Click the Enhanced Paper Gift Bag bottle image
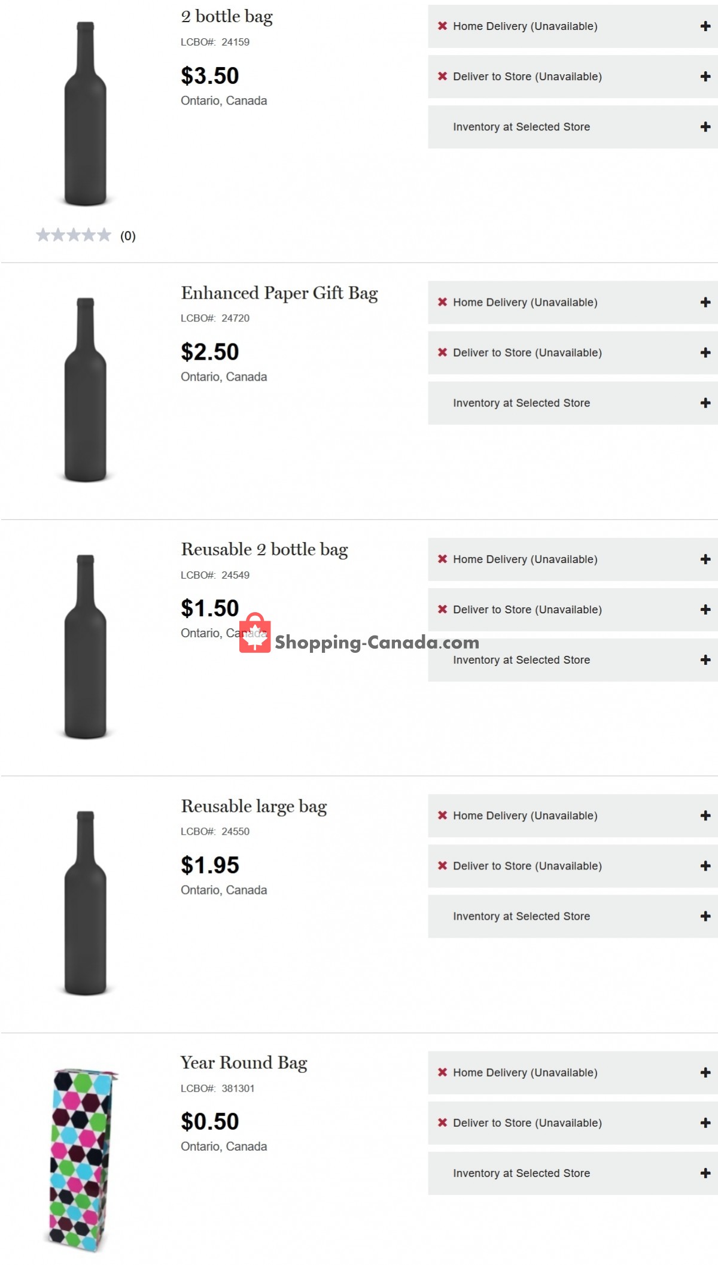The width and height of the screenshot is (718, 1265). coord(84,389)
